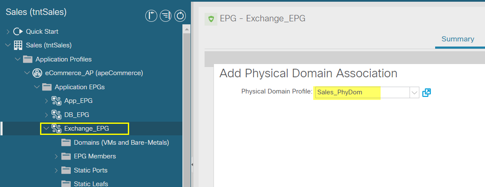Collapse the Sales (tntSales) tenant node
The image size is (485, 187).
pos(8,45)
